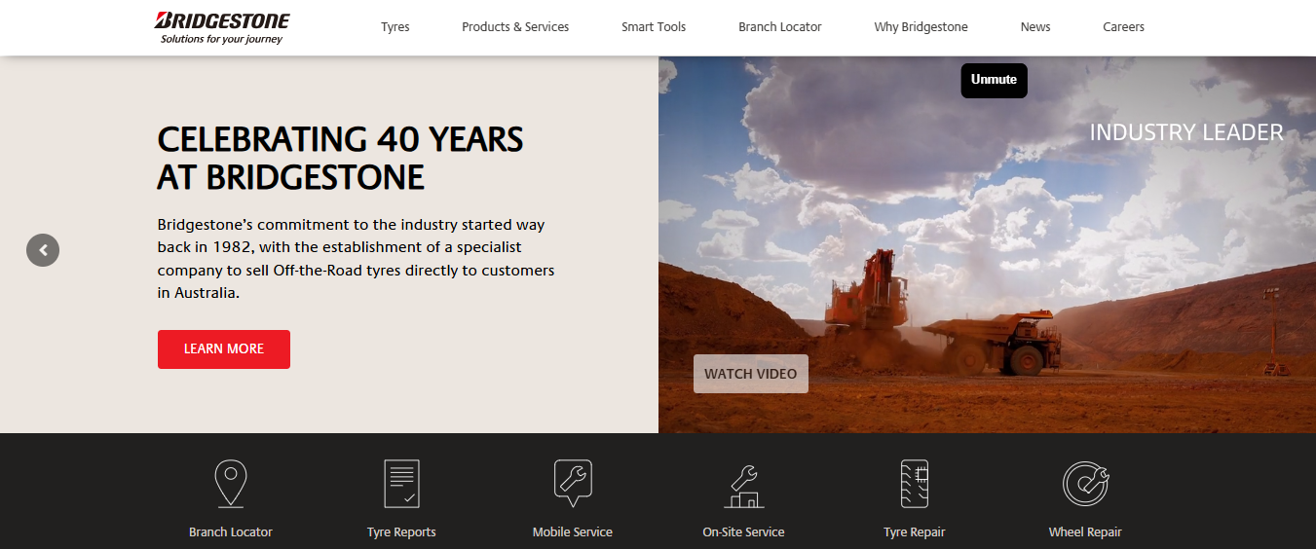Open the Tyre Repair icon
Image resolution: width=1316 pixels, height=549 pixels.
point(914,483)
